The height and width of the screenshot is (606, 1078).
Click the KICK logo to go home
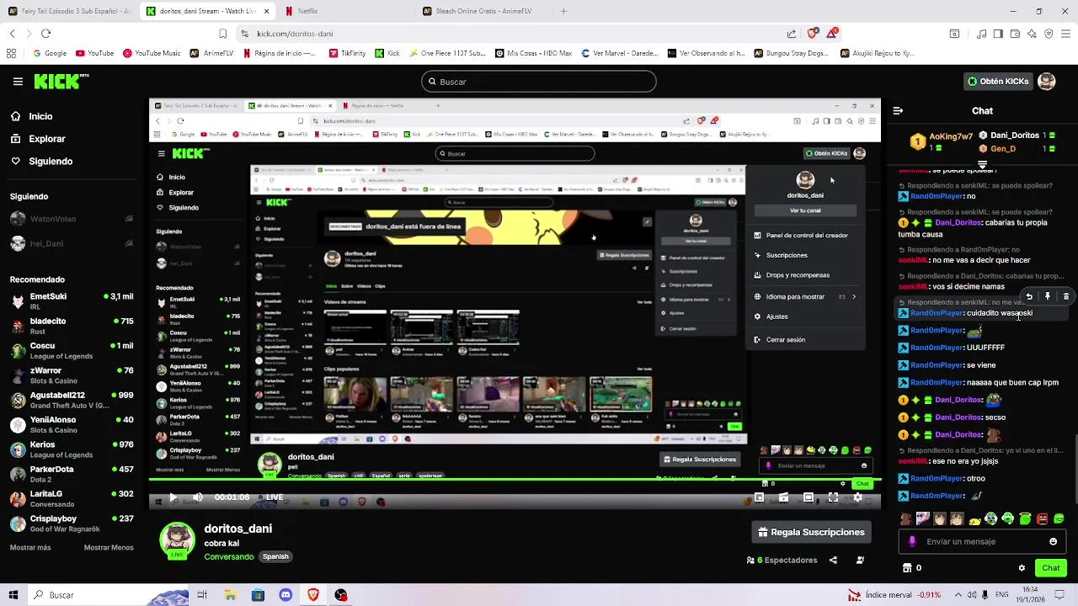coord(61,82)
